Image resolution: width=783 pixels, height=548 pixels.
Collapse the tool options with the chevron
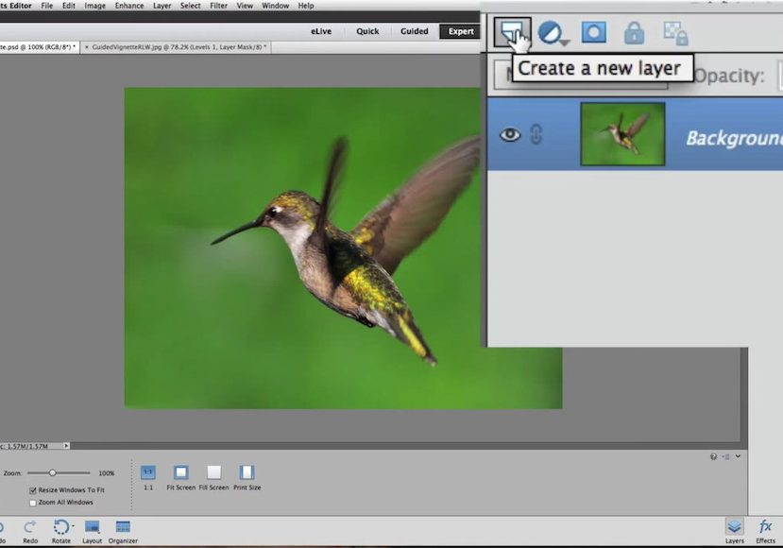click(x=738, y=456)
